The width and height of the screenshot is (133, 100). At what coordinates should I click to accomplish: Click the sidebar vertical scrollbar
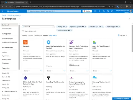point(19,47)
